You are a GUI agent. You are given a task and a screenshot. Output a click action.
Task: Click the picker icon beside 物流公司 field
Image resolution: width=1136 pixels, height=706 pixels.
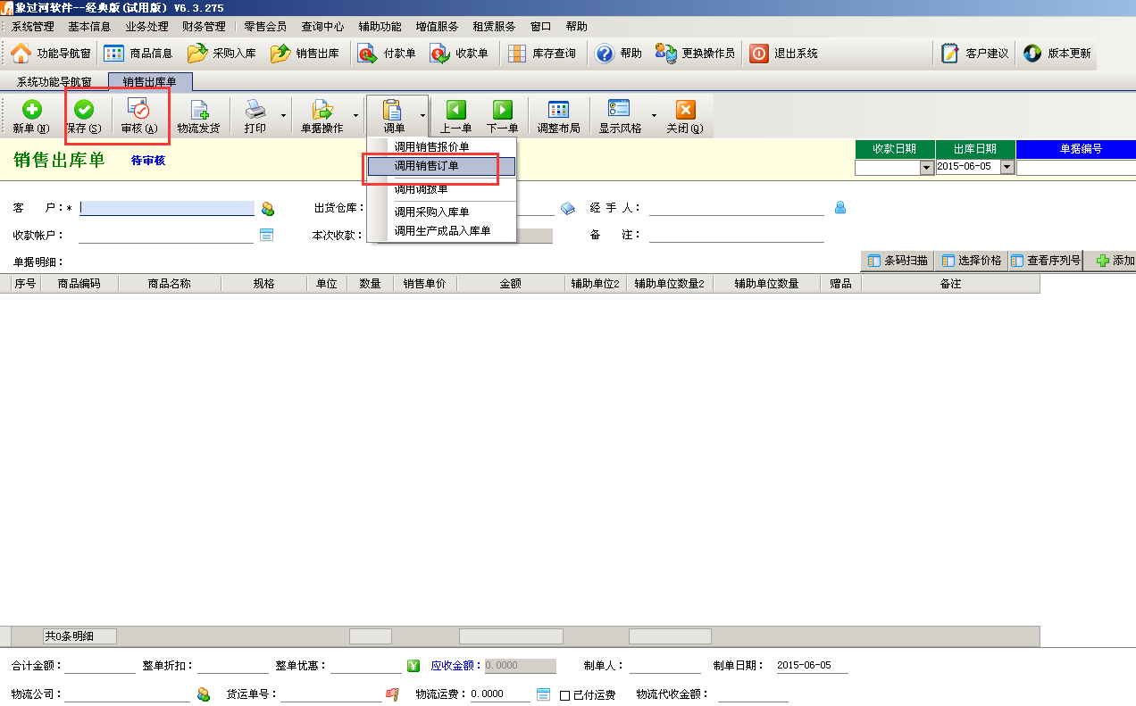click(204, 694)
